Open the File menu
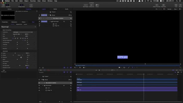This screenshot has height=103, width=183. point(13,1)
